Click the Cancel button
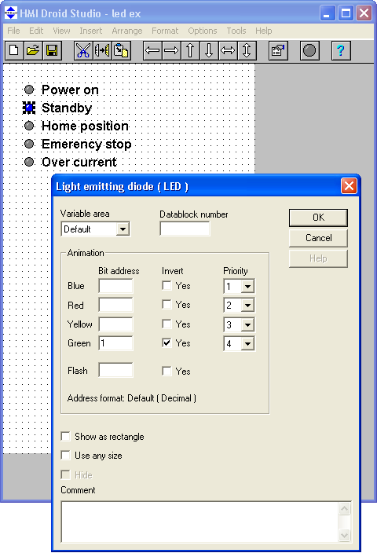The width and height of the screenshot is (377, 553). click(318, 238)
